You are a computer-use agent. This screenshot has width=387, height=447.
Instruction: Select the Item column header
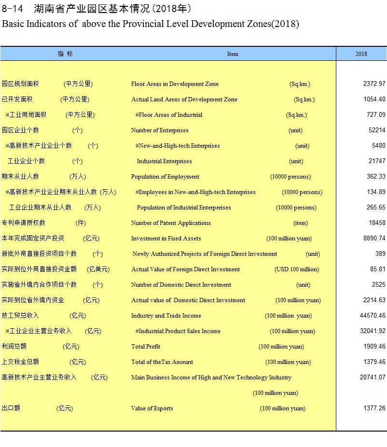pos(233,54)
